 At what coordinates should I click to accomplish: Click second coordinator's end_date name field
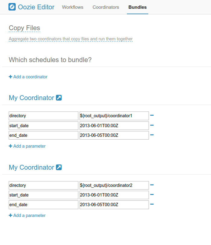coord(43,205)
